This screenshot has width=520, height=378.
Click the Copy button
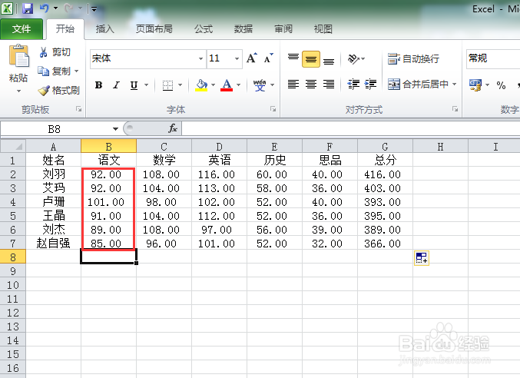pos(54,71)
